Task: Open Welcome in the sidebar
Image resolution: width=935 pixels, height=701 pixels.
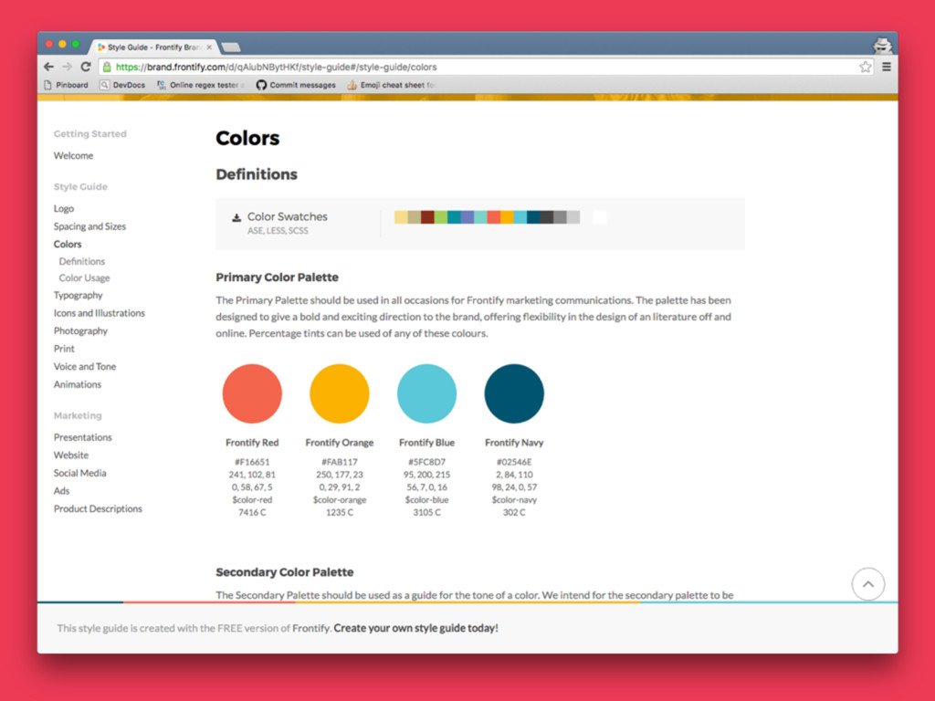Action: click(73, 155)
